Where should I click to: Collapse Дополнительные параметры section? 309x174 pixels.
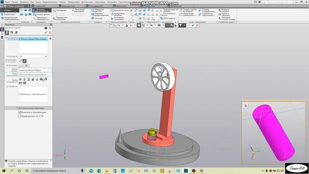pos(28,108)
